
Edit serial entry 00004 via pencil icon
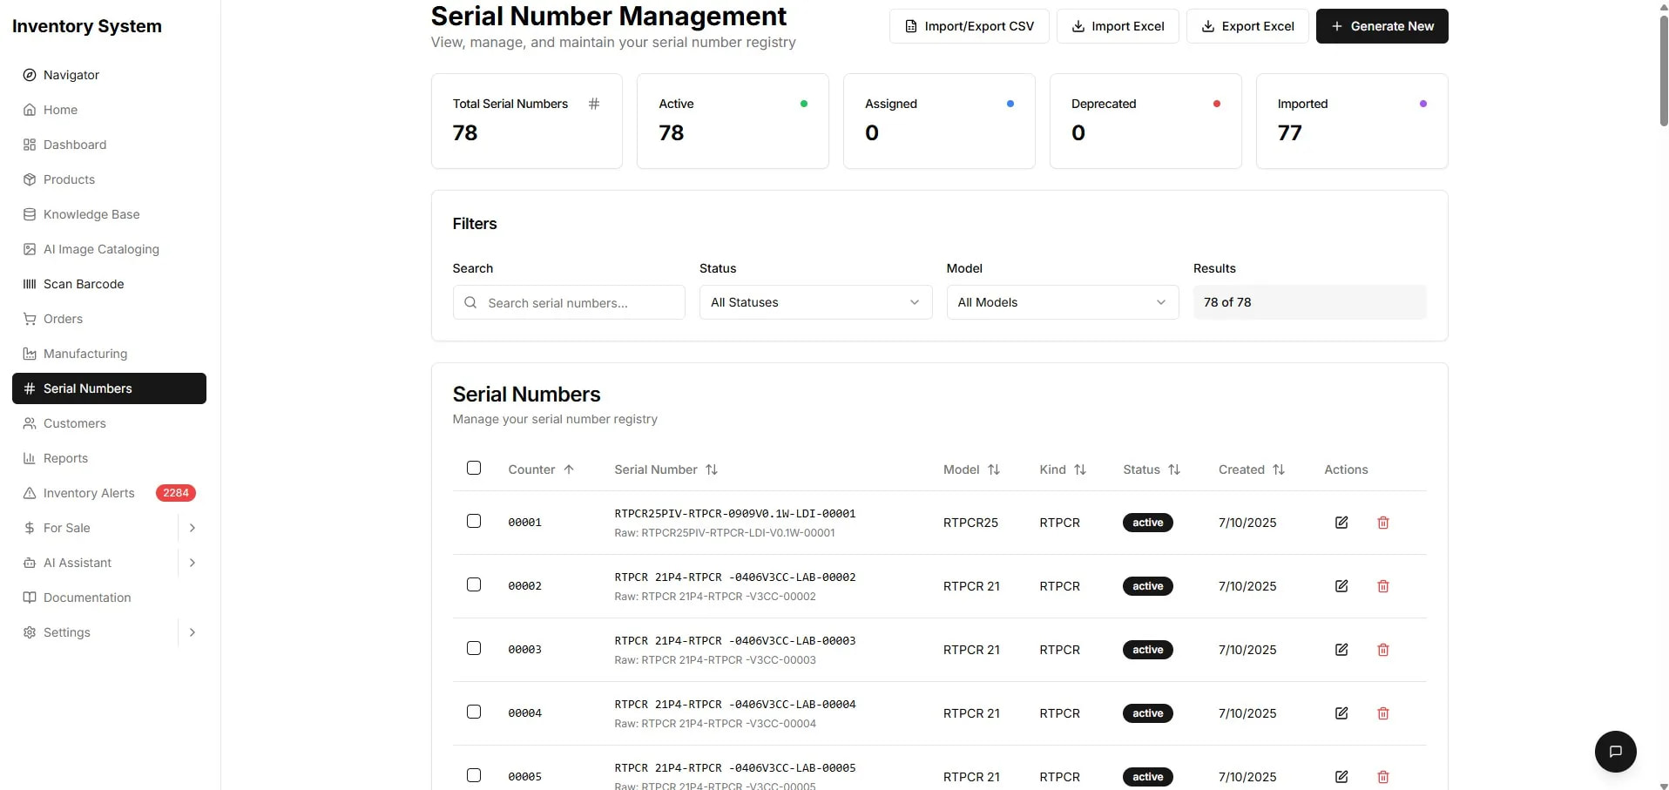click(x=1341, y=713)
